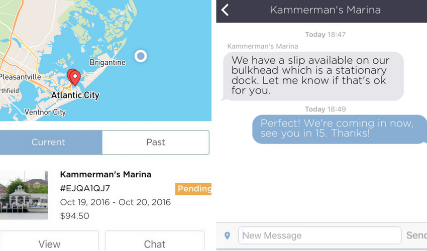
Task: Open the View reservation button
Action: [x=49, y=241]
